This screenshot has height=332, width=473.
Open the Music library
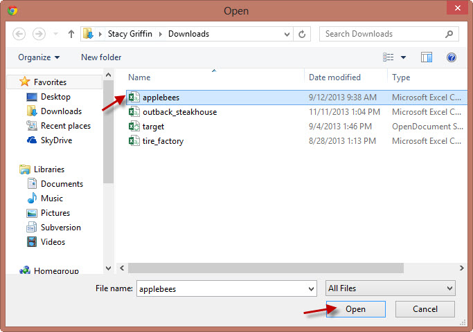coord(51,199)
